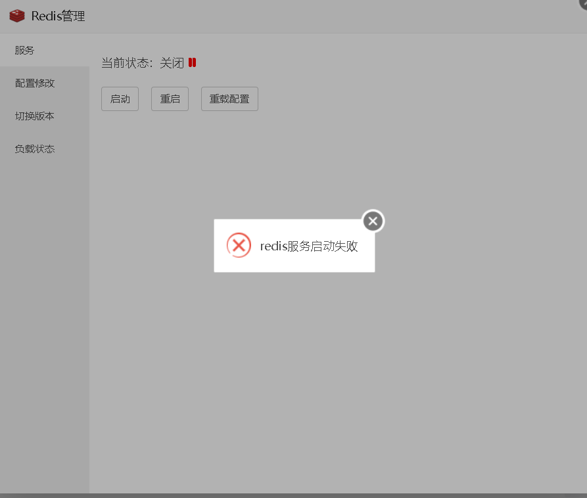Viewport: 587px width, 498px height.
Task: Start Redis with the 启动 button
Action: click(120, 99)
